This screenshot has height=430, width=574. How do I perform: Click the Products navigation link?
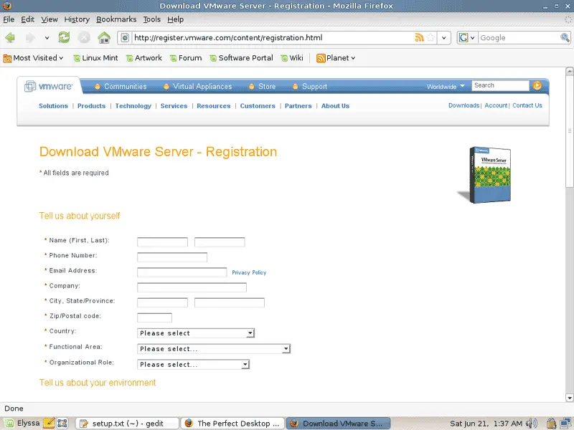tap(92, 105)
